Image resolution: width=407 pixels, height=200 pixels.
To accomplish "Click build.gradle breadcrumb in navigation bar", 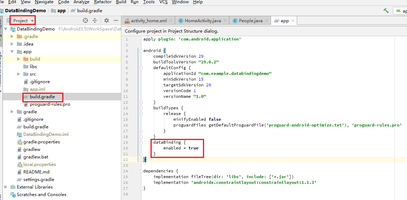I will click(x=90, y=11).
